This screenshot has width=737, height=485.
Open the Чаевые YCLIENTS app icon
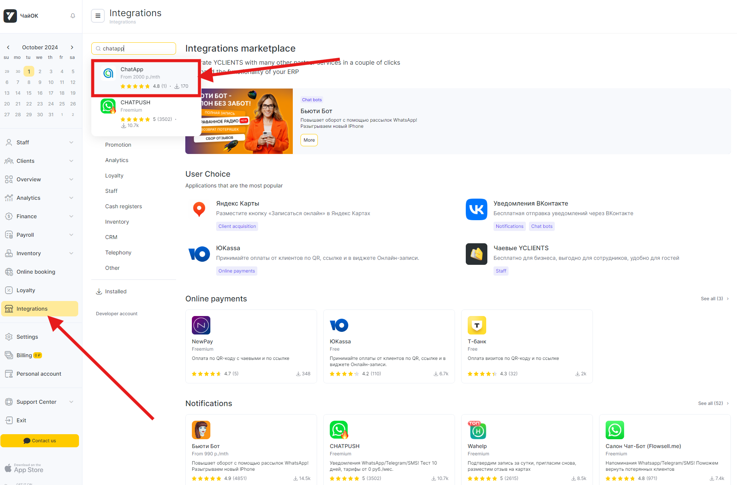point(476,254)
